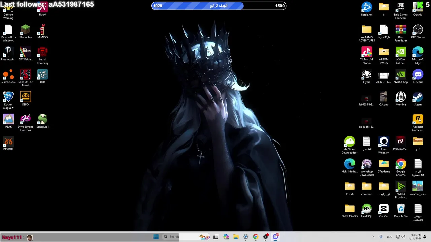Select the HeidiSQL desktop icon
This screenshot has width=431, height=242.
[367, 211]
